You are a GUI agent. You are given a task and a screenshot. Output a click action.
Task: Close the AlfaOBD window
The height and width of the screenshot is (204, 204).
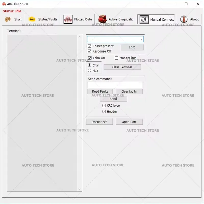(198, 4)
